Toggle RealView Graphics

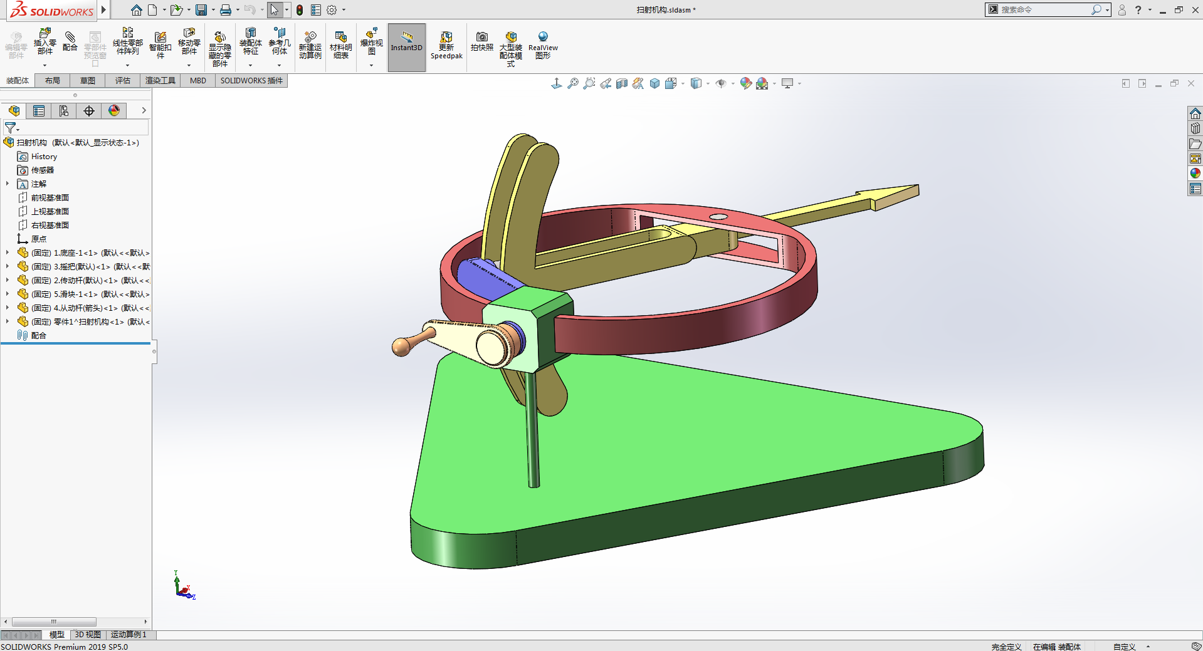(543, 45)
